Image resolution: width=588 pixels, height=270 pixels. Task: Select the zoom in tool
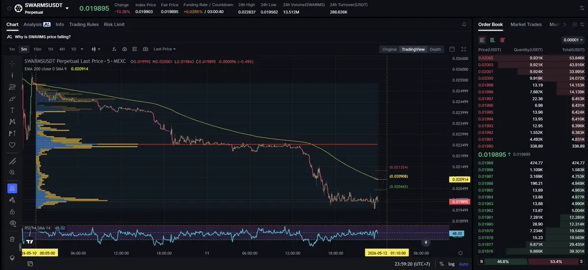(x=12, y=172)
